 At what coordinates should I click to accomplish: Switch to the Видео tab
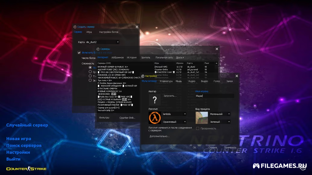204,81
